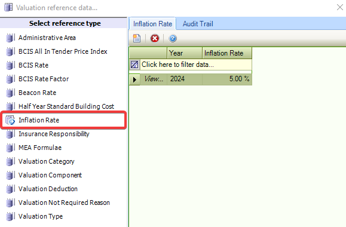The height and width of the screenshot is (227, 346).
Task: Choose Valuation Not Required Reason
Action: [64, 203]
